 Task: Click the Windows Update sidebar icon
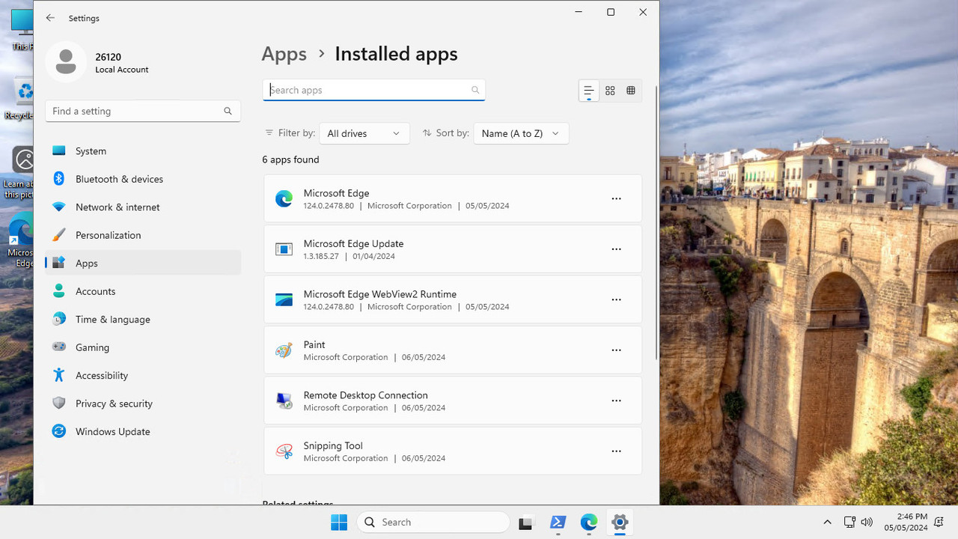click(59, 431)
